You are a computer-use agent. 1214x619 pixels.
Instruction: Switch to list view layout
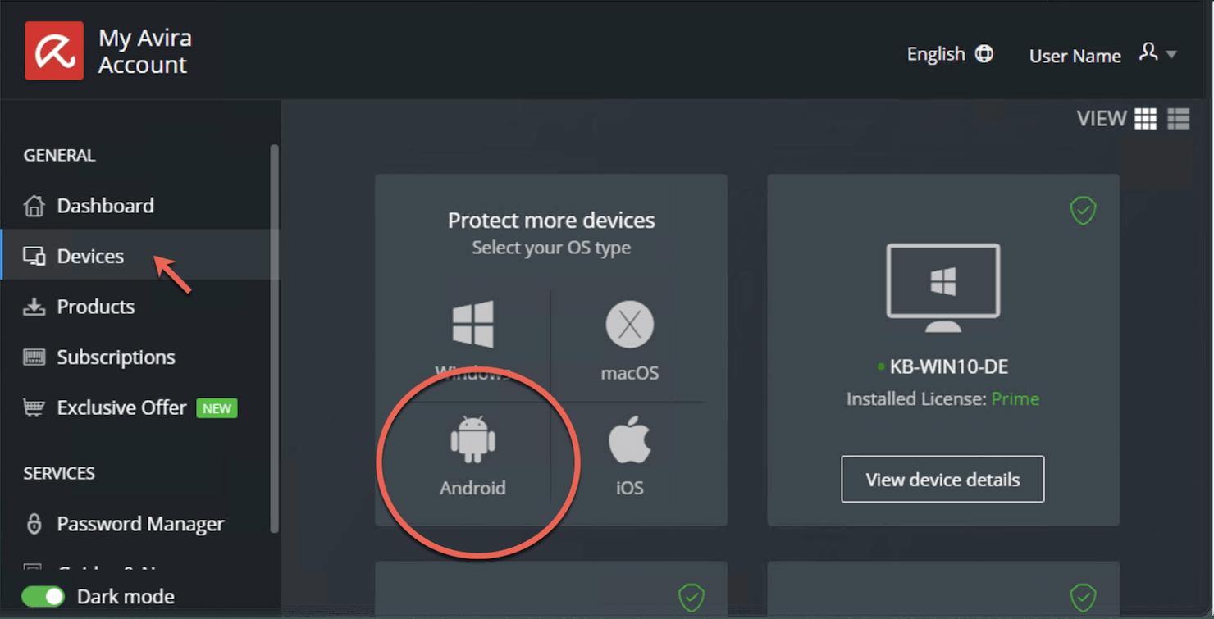coord(1178,119)
